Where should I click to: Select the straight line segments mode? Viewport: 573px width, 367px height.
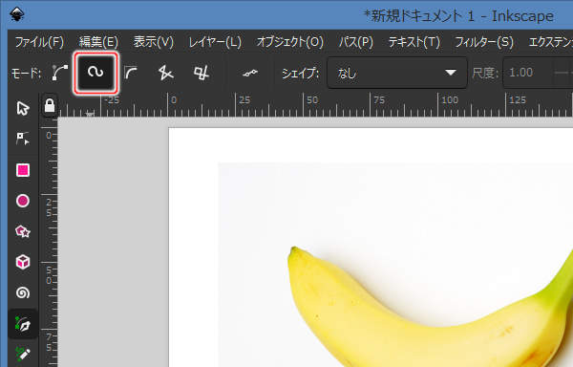(x=165, y=73)
